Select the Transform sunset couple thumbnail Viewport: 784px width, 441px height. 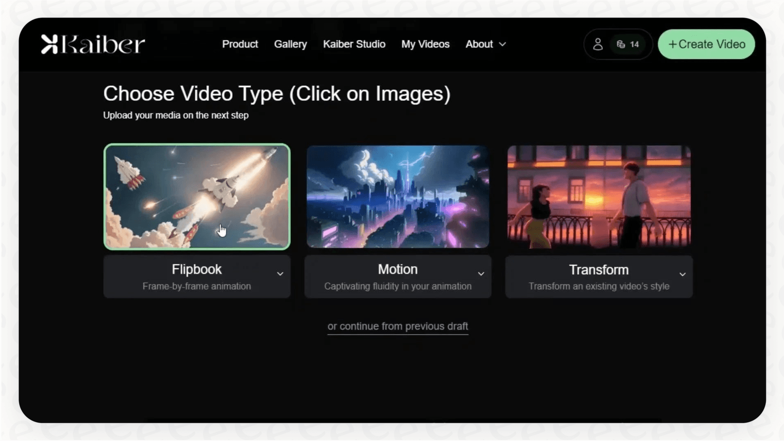tap(599, 196)
